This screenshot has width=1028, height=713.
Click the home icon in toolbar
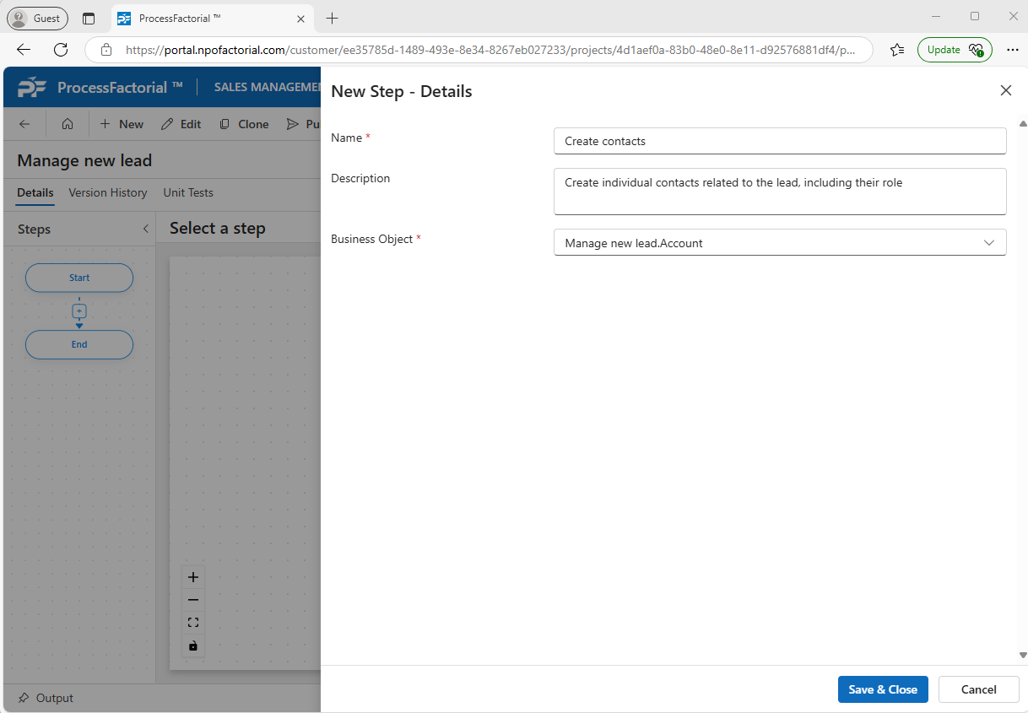tap(68, 124)
